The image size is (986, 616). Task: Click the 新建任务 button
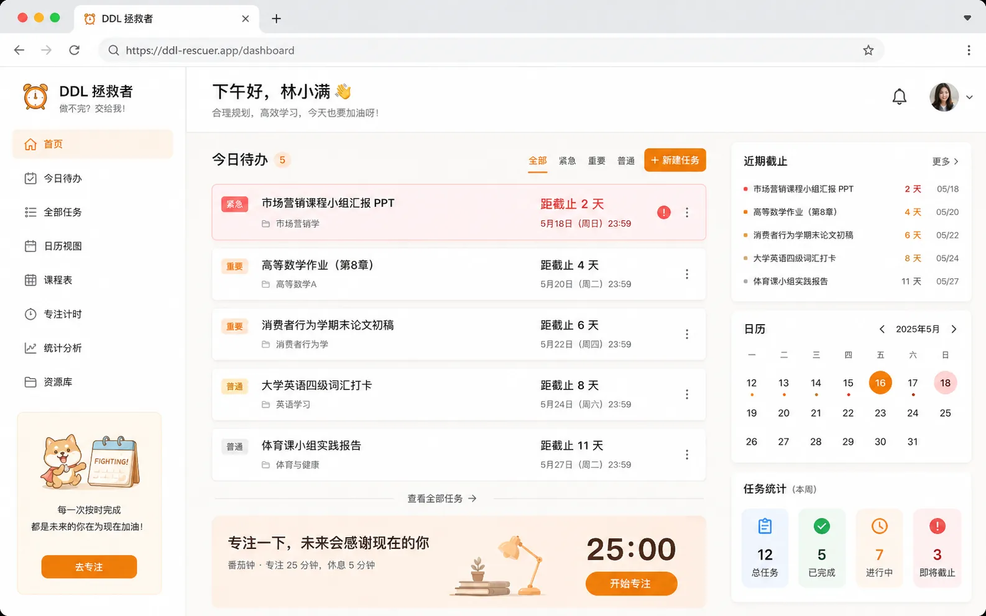pos(675,160)
